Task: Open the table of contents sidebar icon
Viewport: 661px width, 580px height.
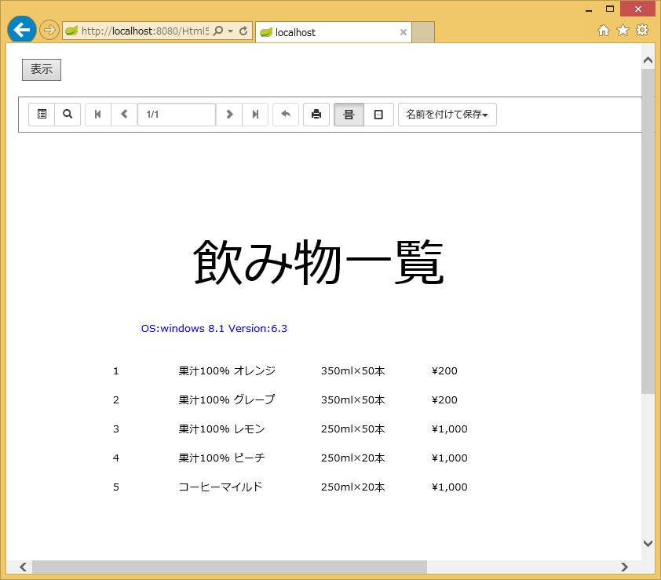Action: pos(42,115)
